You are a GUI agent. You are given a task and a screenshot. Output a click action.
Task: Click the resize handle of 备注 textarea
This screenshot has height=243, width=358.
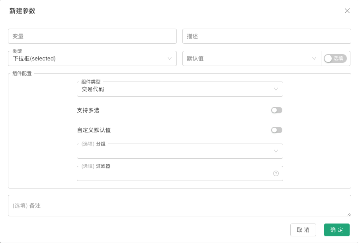tap(349, 214)
